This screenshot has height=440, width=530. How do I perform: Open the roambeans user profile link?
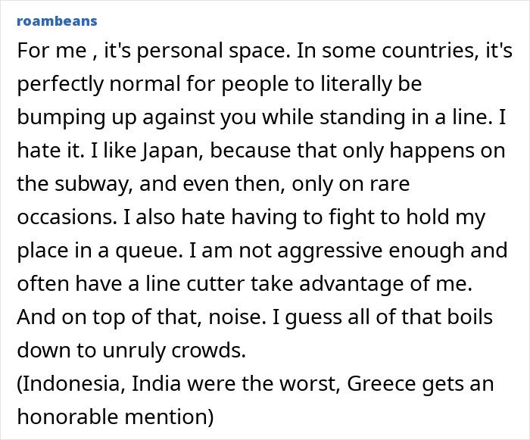[x=56, y=20]
